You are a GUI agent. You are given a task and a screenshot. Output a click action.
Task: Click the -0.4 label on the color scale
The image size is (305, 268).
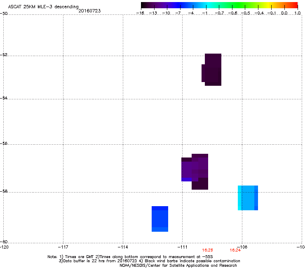click(259, 13)
